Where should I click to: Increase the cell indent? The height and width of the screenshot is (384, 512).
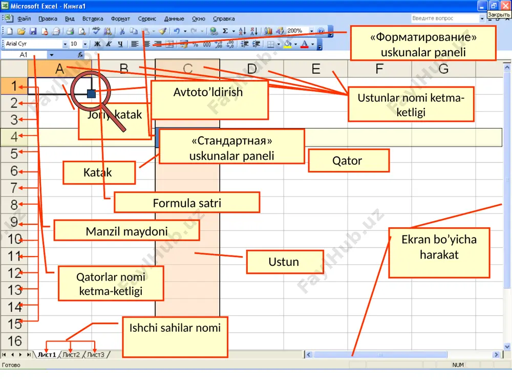coord(257,44)
